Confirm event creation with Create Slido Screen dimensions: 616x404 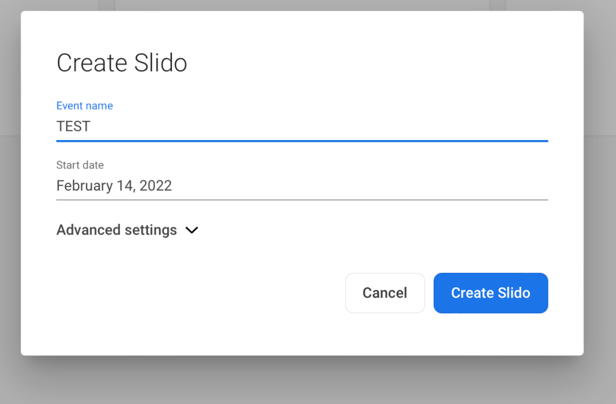(x=490, y=293)
